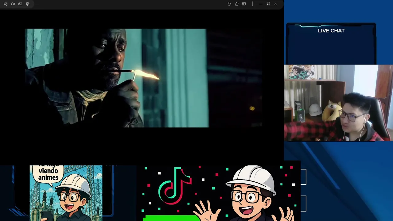This screenshot has width=393, height=221.
Task: Click the streamer webcam feed
Action: 338,103
